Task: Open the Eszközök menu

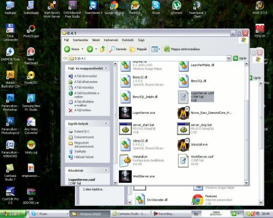Action: pos(128,40)
